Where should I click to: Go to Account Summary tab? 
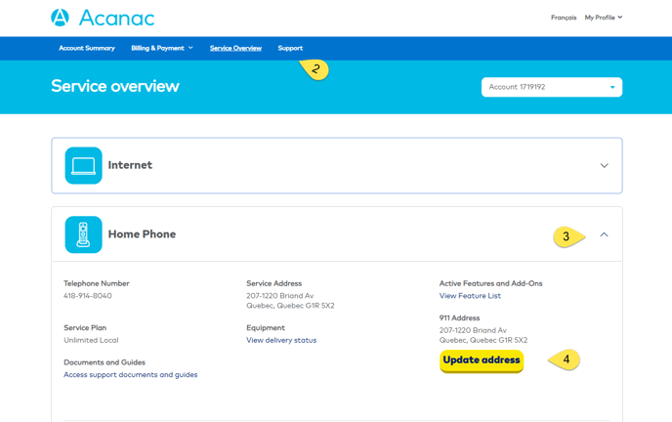point(87,48)
